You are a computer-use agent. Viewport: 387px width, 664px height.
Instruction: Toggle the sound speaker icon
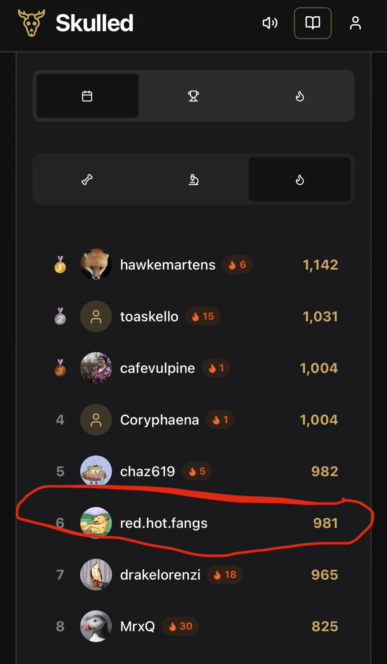click(270, 23)
